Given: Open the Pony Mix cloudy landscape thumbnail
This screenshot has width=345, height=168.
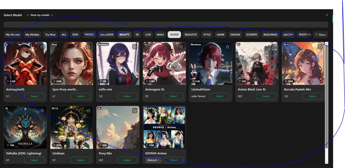Looking at the screenshot, I should (x=118, y=127).
